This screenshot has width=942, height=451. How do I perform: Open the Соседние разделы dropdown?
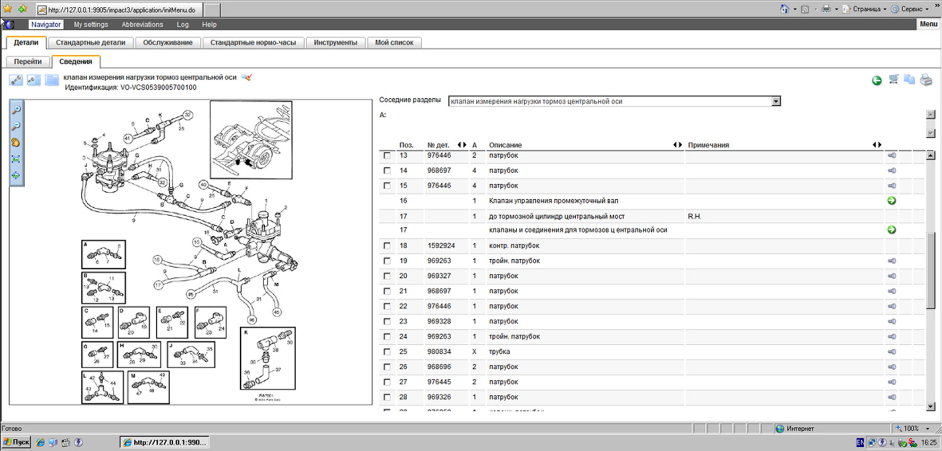coord(776,101)
